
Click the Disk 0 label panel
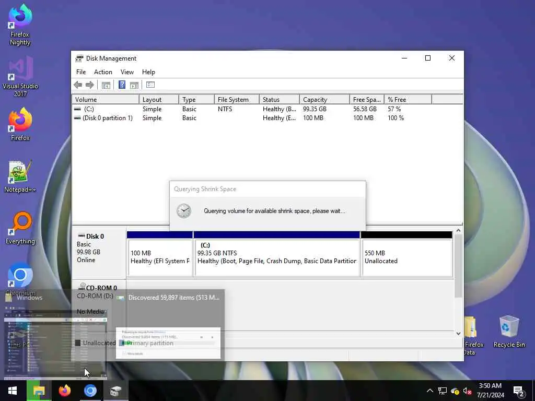pyautogui.click(x=99, y=254)
